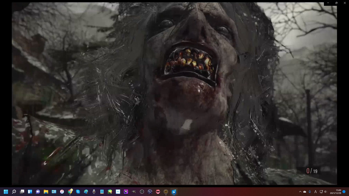The height and width of the screenshot is (196, 349).
Task: Launch the Paint palette icon
Action: pyautogui.click(x=86, y=192)
